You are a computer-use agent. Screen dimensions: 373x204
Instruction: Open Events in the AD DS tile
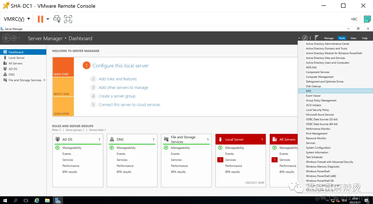point(67,154)
